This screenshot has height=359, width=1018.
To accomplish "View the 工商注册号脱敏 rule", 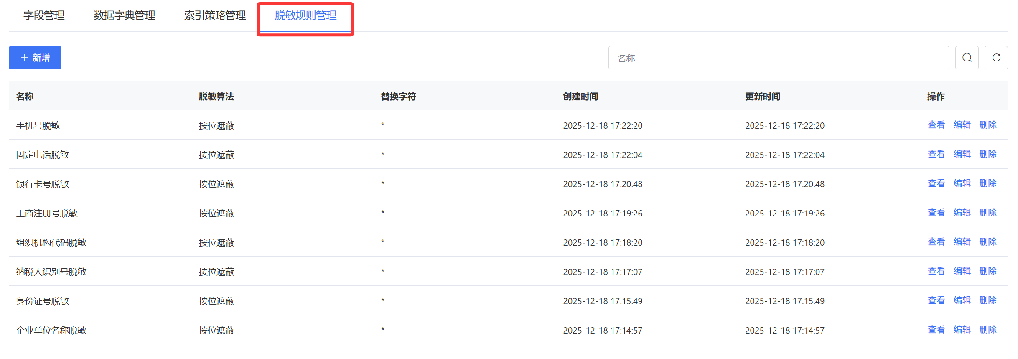I will (x=936, y=213).
